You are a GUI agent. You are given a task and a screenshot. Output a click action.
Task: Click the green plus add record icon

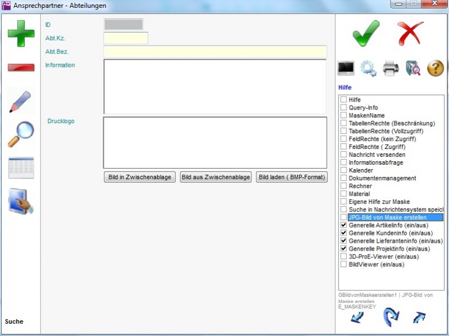coord(21,33)
